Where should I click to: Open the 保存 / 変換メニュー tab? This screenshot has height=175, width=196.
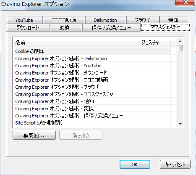pyautogui.click(x=111, y=28)
